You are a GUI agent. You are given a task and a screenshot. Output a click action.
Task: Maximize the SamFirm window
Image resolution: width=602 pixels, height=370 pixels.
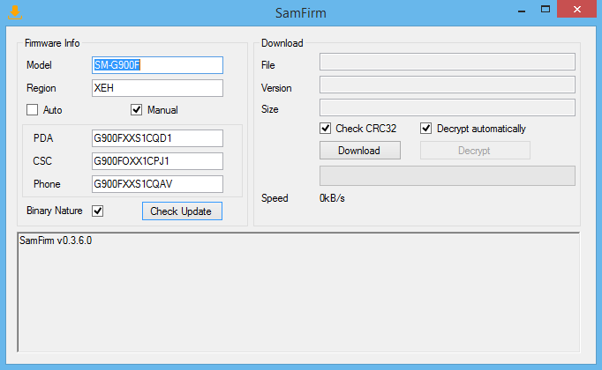pos(546,10)
